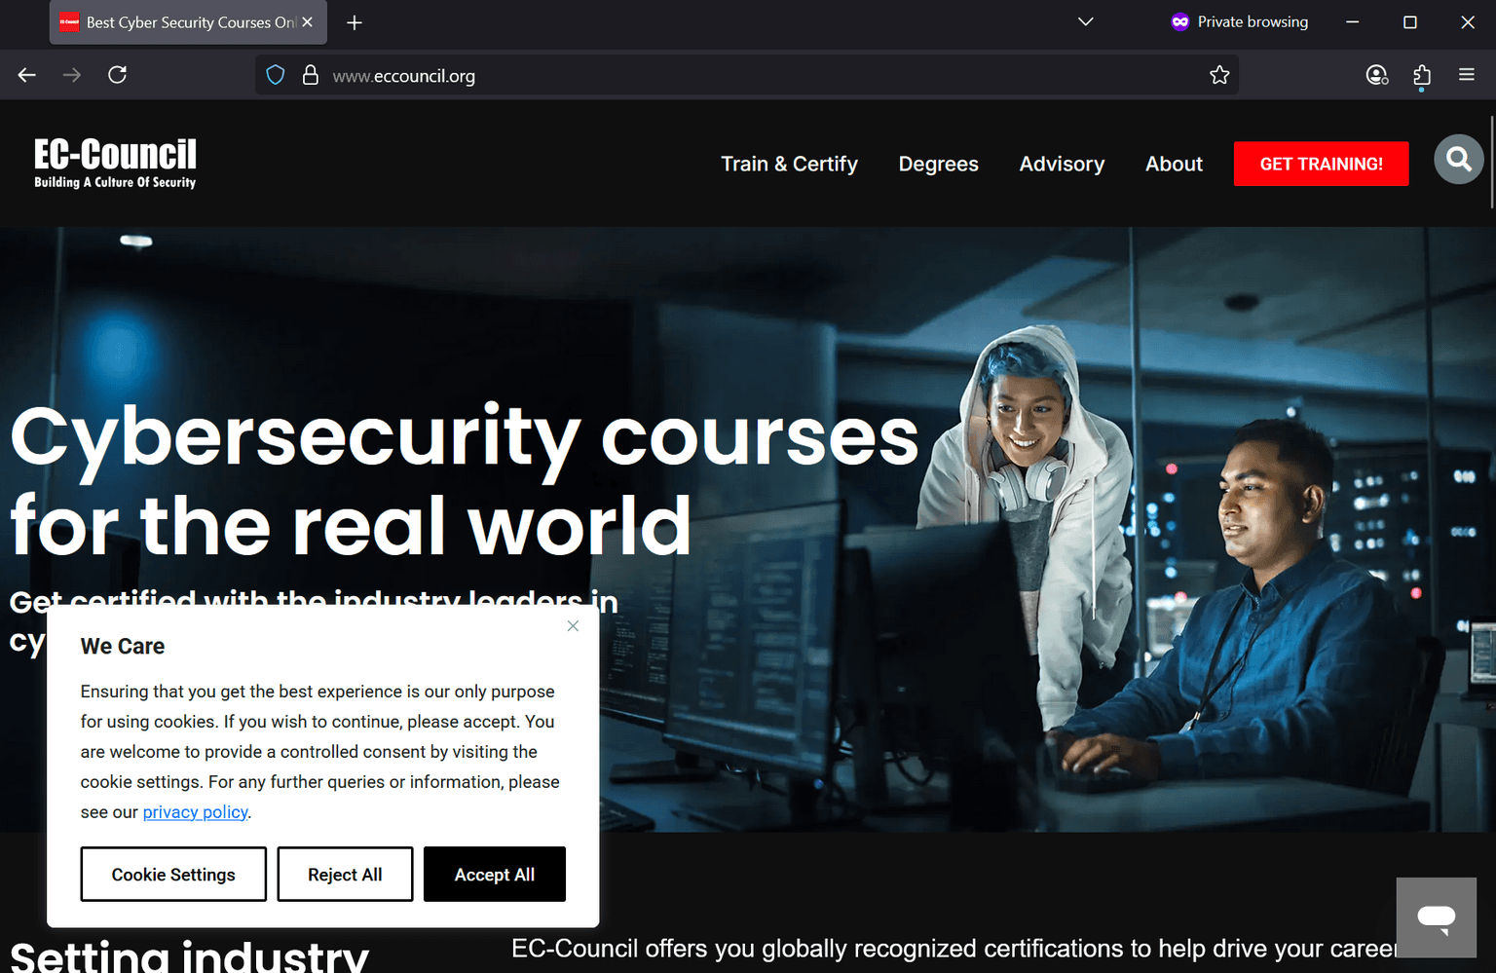Click inside the address bar
Image resolution: width=1496 pixels, height=973 pixels.
coord(682,75)
